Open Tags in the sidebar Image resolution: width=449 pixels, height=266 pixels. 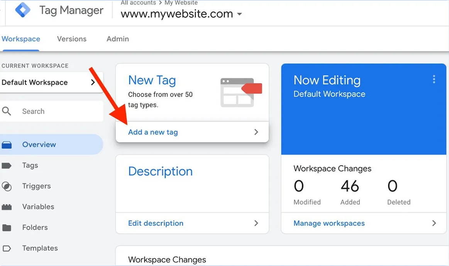pos(30,165)
